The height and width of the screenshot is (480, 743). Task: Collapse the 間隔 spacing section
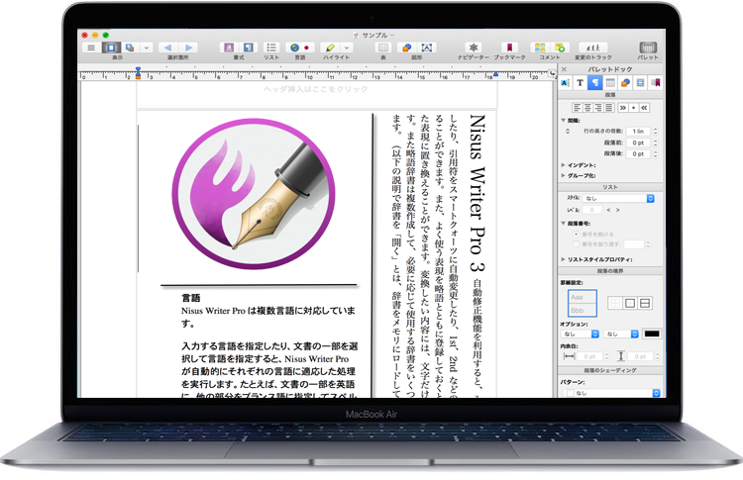pyautogui.click(x=564, y=120)
